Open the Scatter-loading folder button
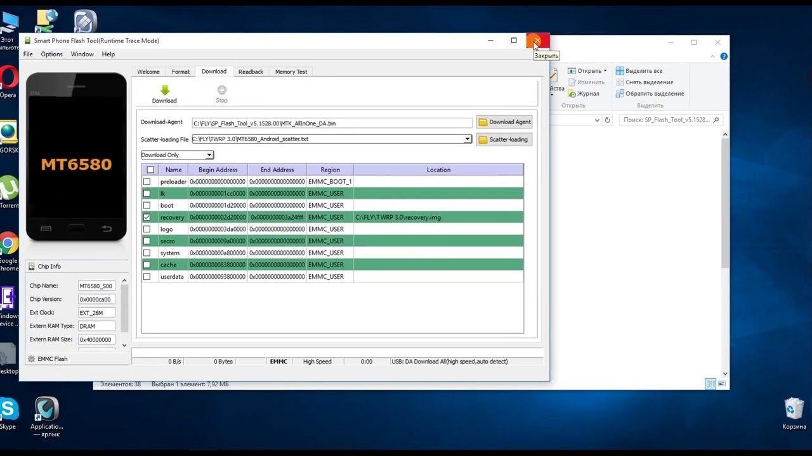Screen dimensions: 812x456 [x=504, y=139]
